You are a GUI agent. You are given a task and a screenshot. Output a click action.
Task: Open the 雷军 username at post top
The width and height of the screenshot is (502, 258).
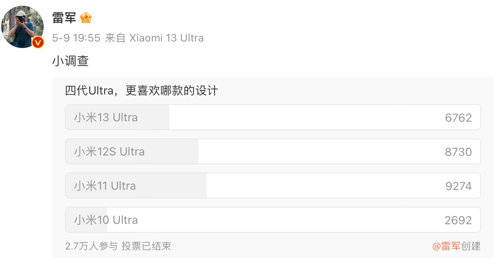(x=64, y=18)
